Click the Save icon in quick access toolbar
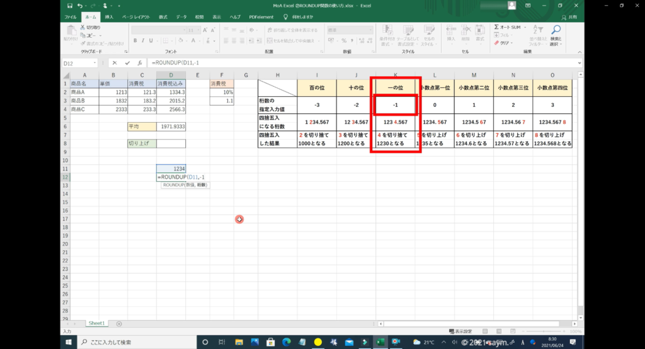This screenshot has height=349, width=645. 70,5
